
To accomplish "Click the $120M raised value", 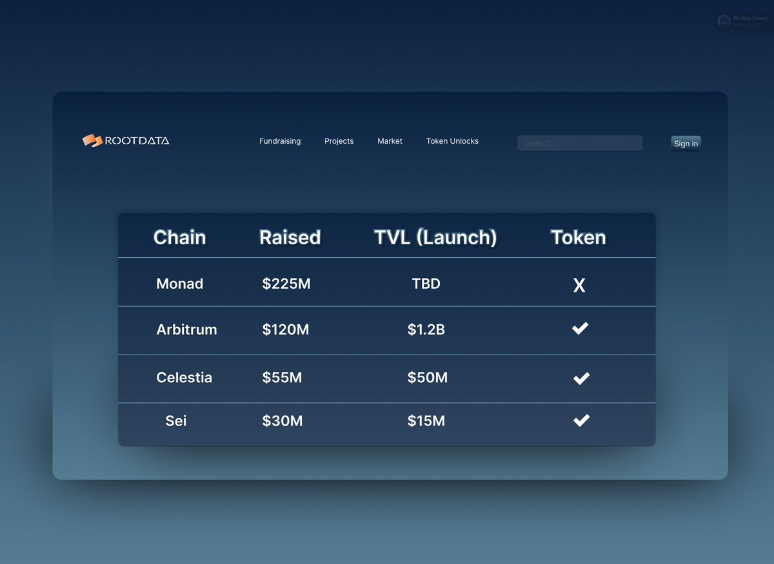I will 286,329.
